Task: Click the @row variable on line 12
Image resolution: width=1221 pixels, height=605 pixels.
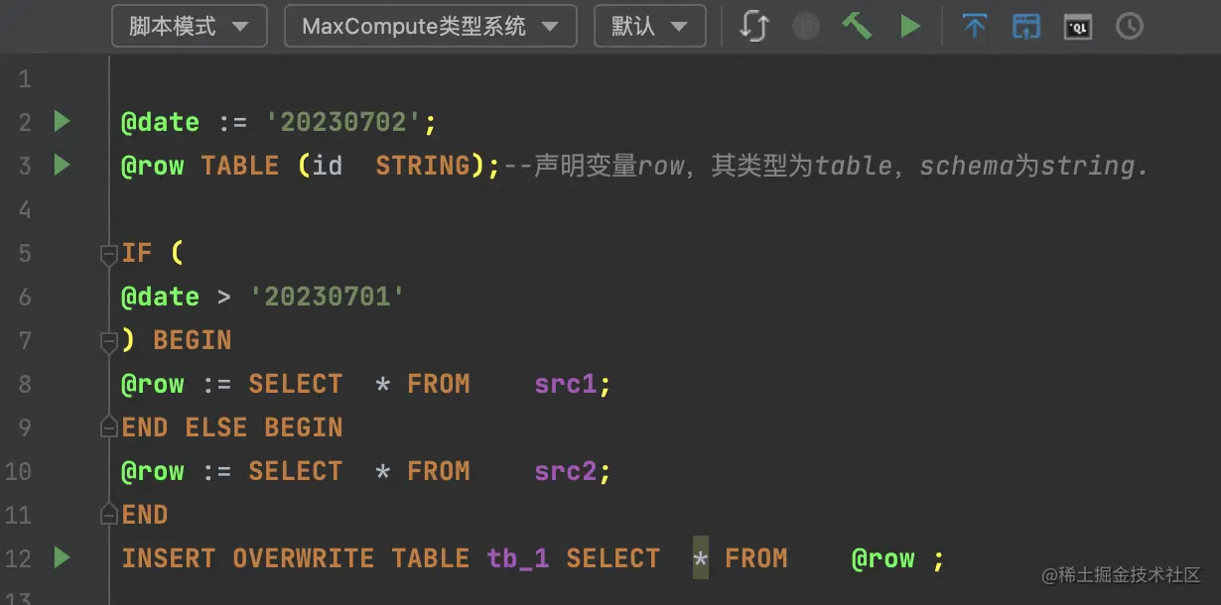Action: [x=883, y=558]
